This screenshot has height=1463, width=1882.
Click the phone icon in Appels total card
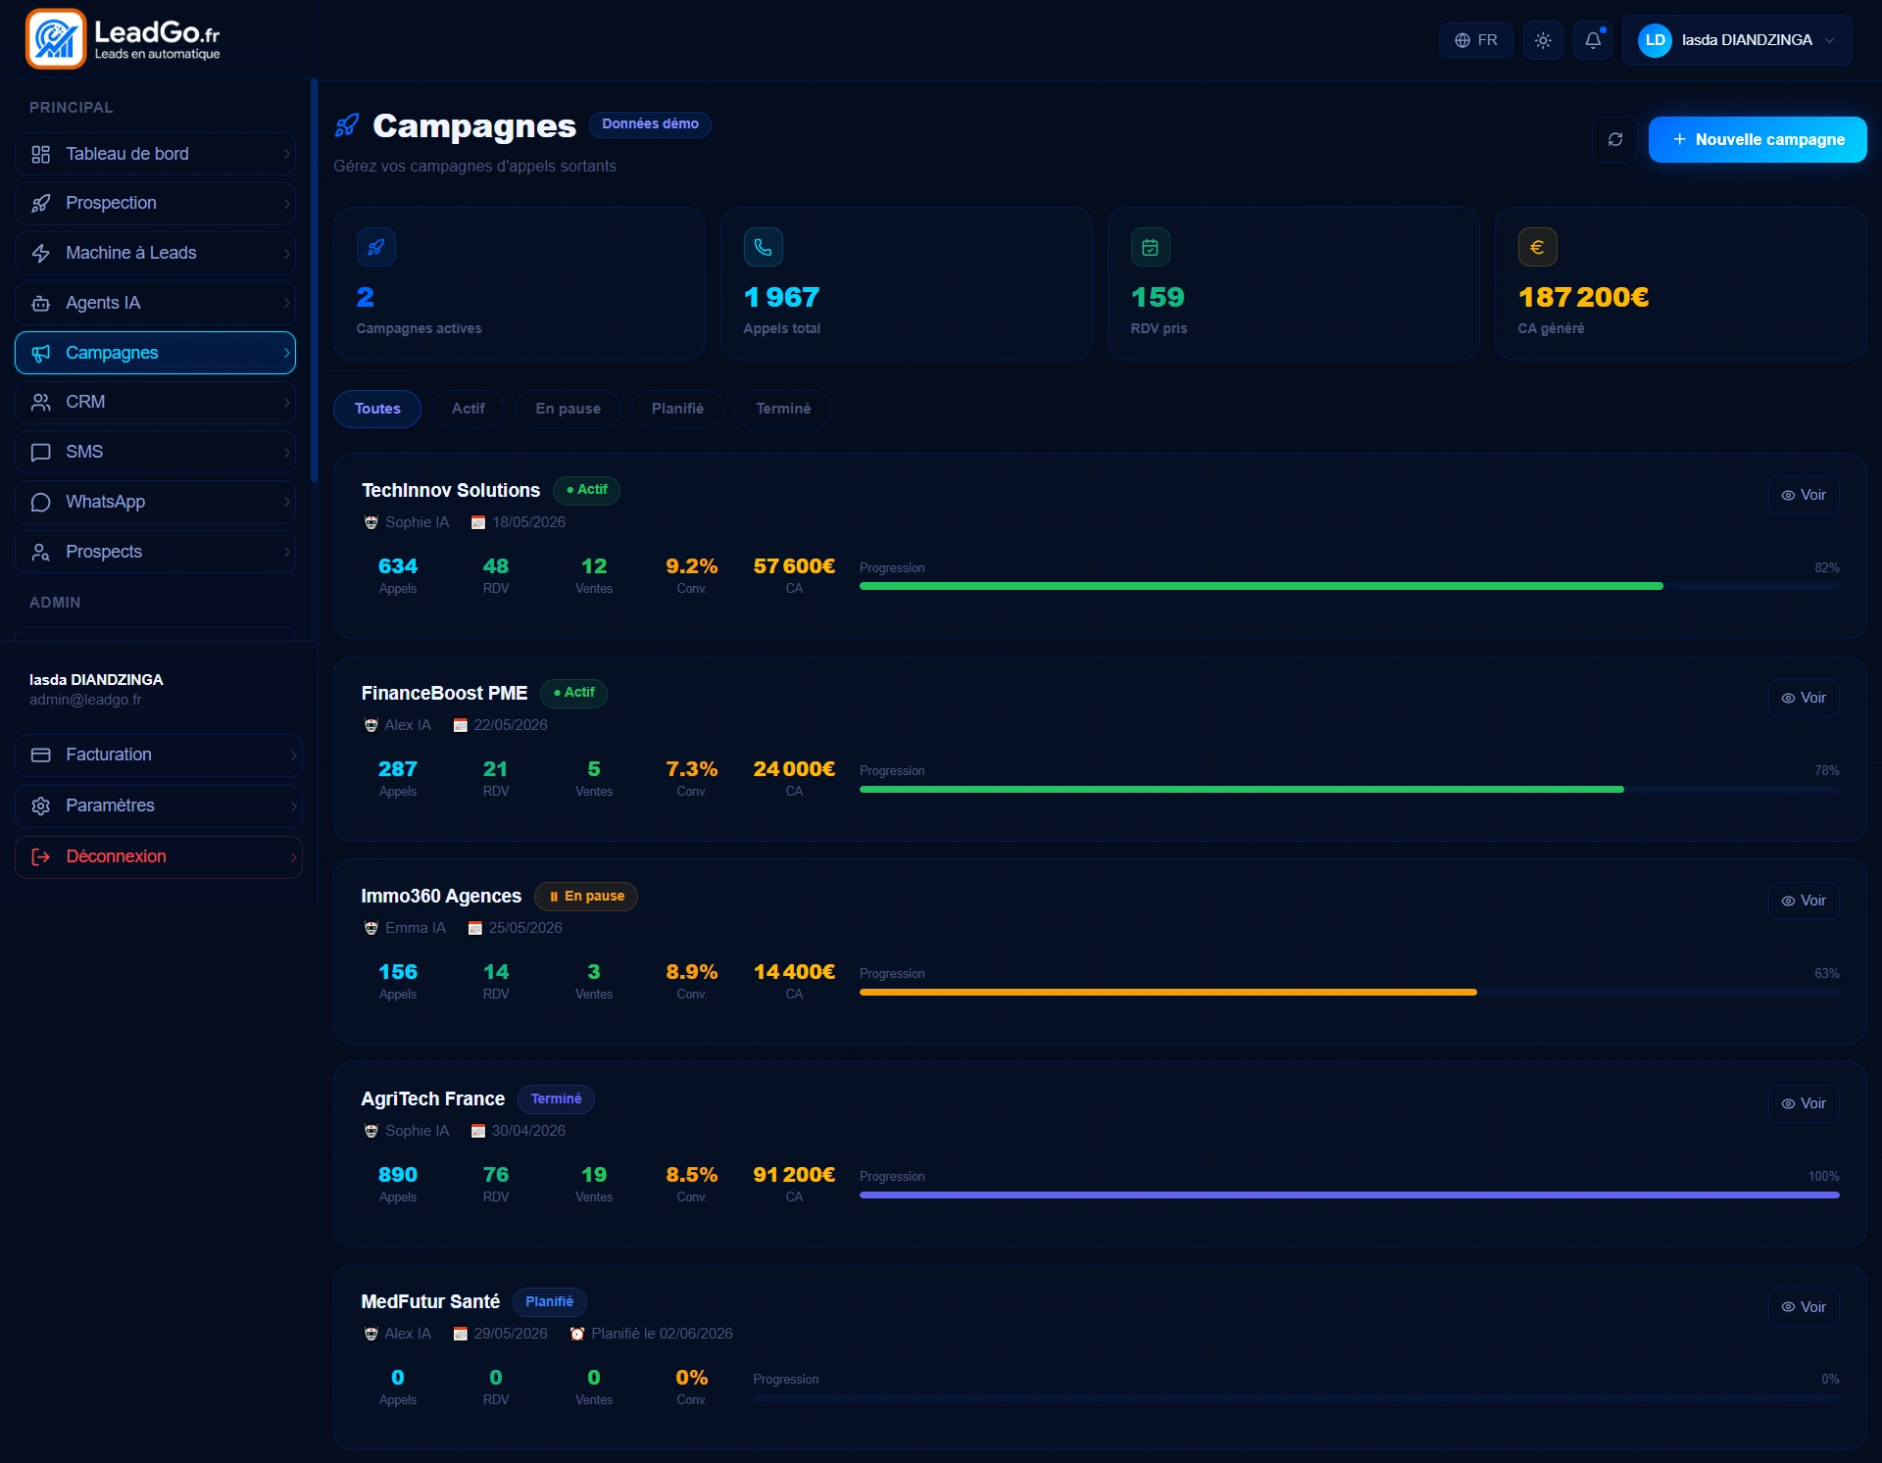(764, 247)
